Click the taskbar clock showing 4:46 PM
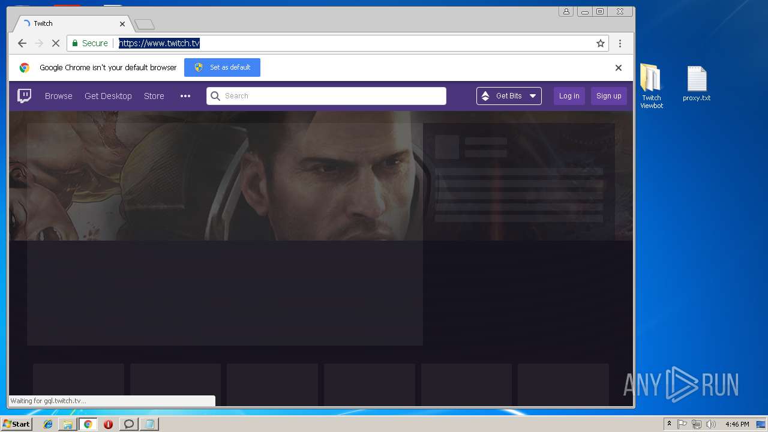 pos(737,424)
